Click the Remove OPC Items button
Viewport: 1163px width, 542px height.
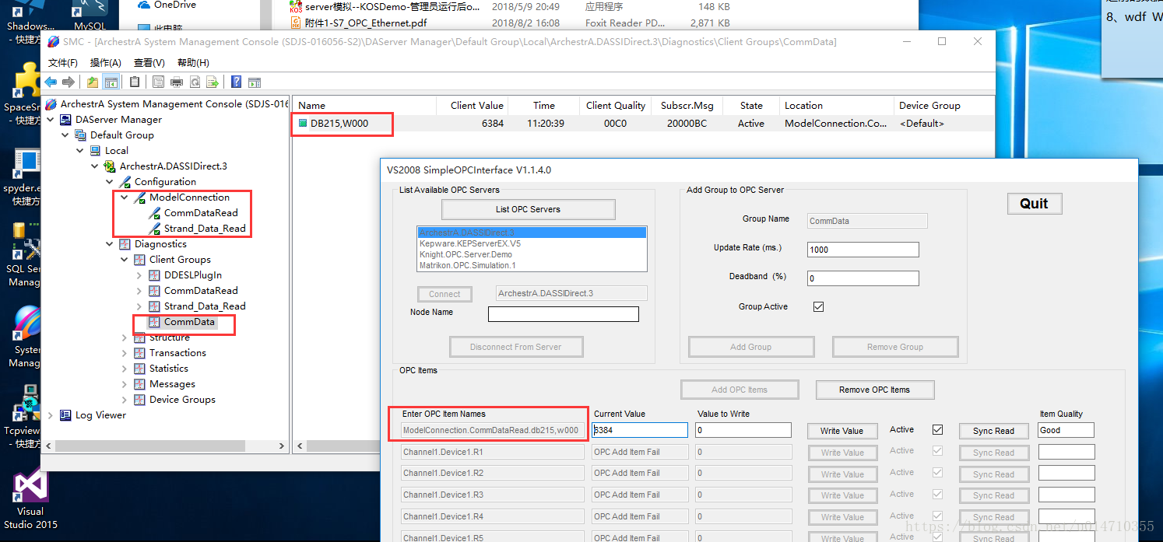tap(874, 390)
